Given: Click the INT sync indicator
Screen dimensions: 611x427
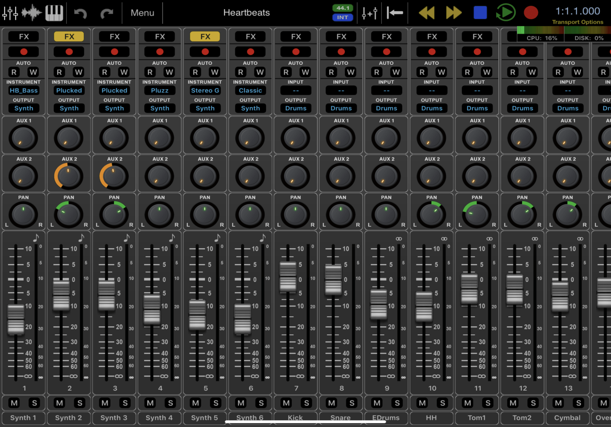Looking at the screenshot, I should pyautogui.click(x=343, y=17).
